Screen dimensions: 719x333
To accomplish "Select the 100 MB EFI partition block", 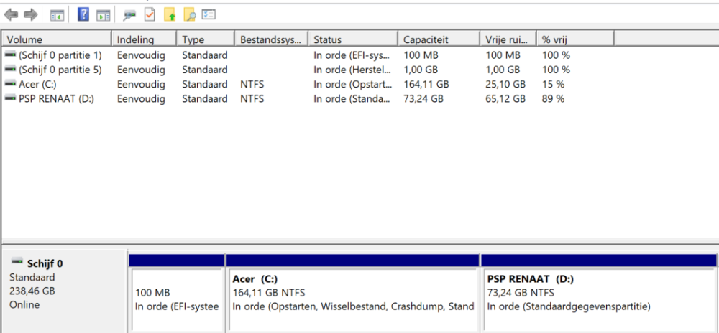I will (x=177, y=293).
